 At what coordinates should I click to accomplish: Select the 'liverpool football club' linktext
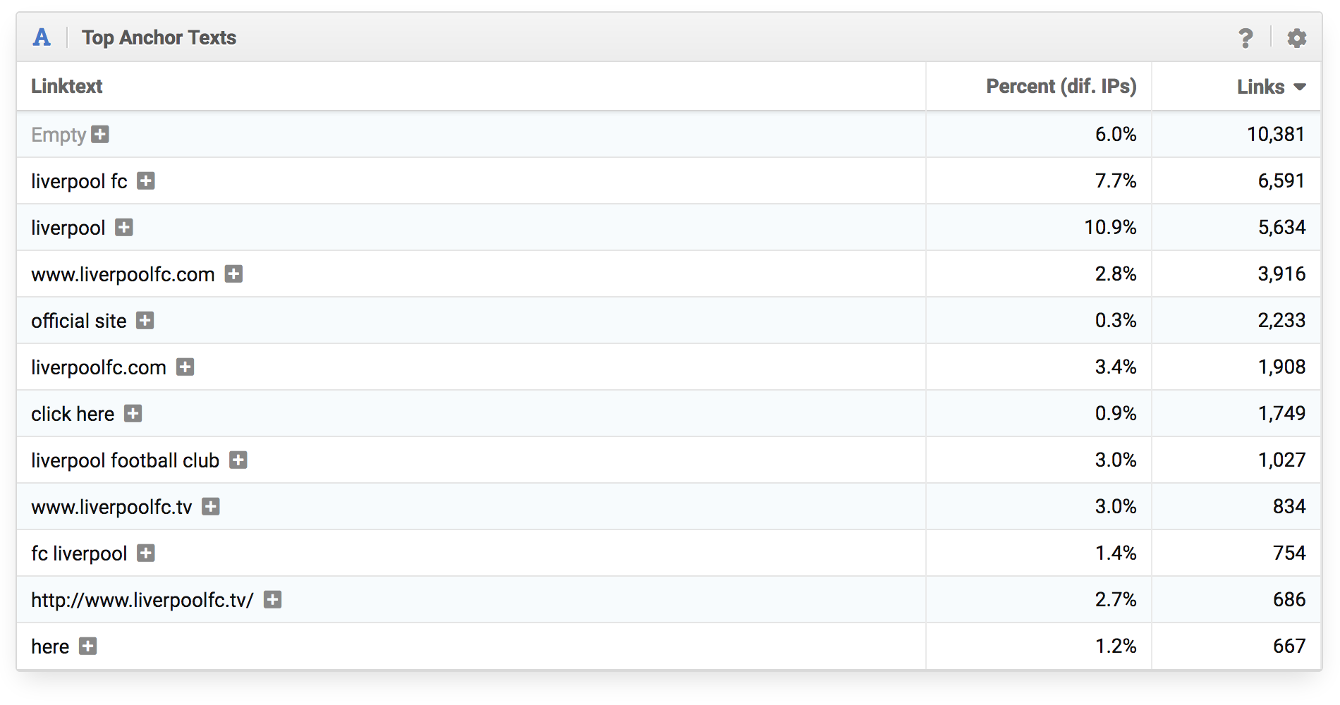point(125,460)
